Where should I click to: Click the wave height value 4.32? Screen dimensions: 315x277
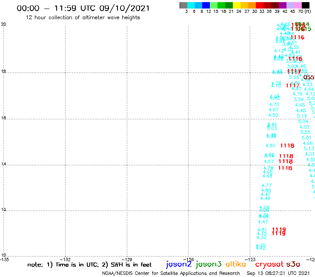click(261, 237)
